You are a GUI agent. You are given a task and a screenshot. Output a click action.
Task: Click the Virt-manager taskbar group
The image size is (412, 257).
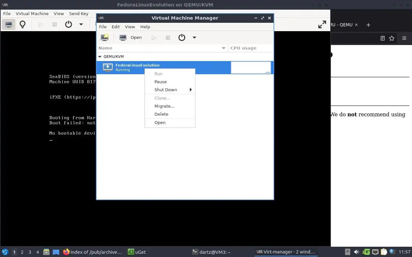pyautogui.click(x=286, y=252)
